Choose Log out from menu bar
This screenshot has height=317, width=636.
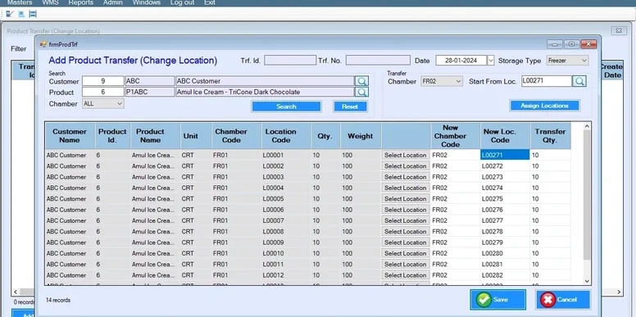181,2
